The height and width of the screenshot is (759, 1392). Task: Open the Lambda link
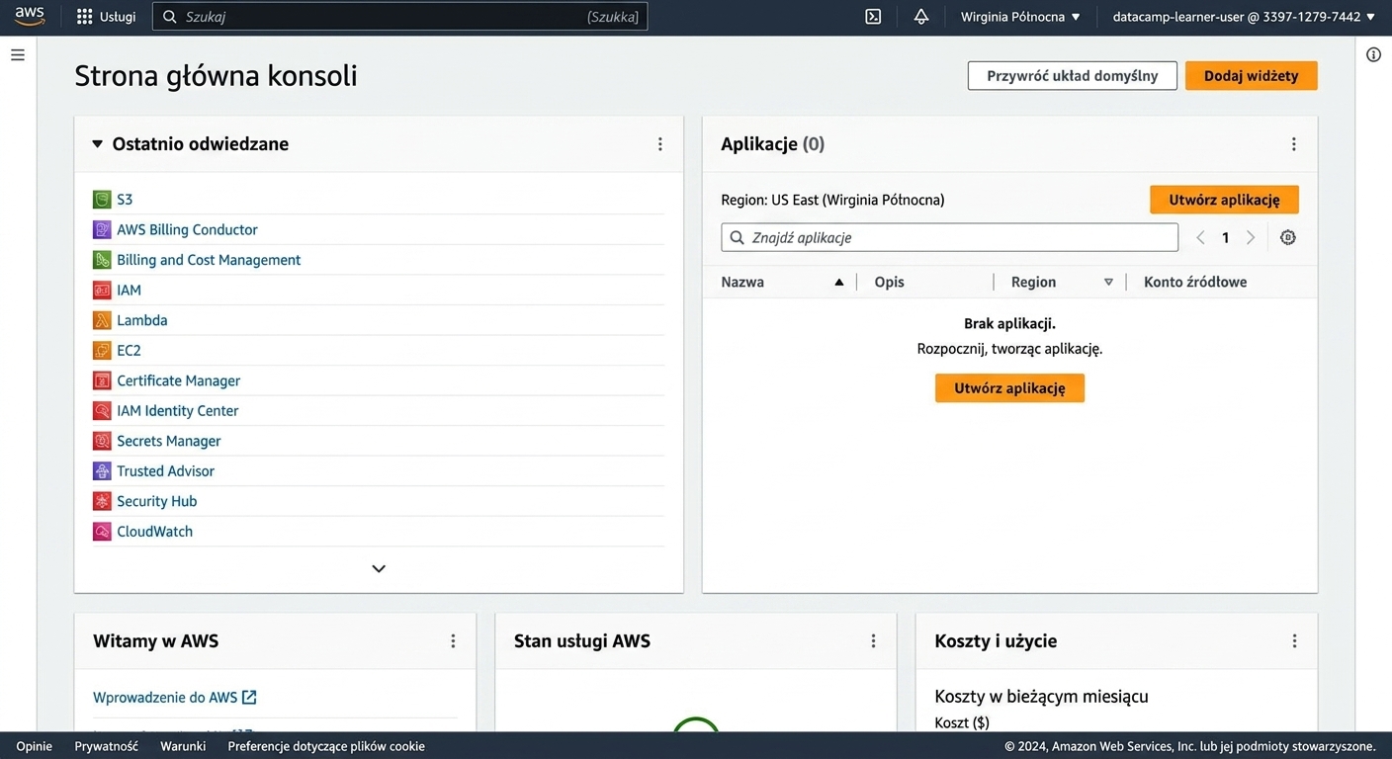(x=142, y=320)
